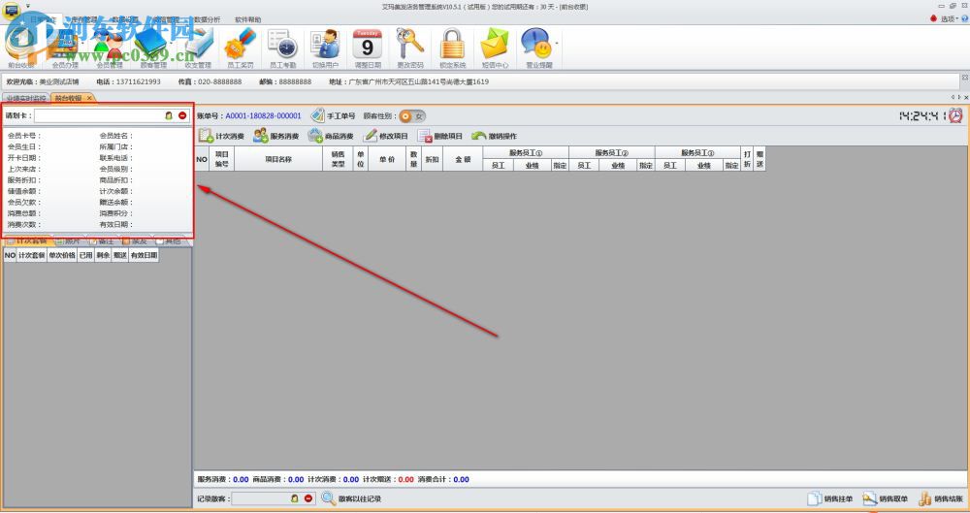This screenshot has width=970, height=513.
Task: Click 更改密码 keys icon
Action: pyautogui.click(x=410, y=48)
